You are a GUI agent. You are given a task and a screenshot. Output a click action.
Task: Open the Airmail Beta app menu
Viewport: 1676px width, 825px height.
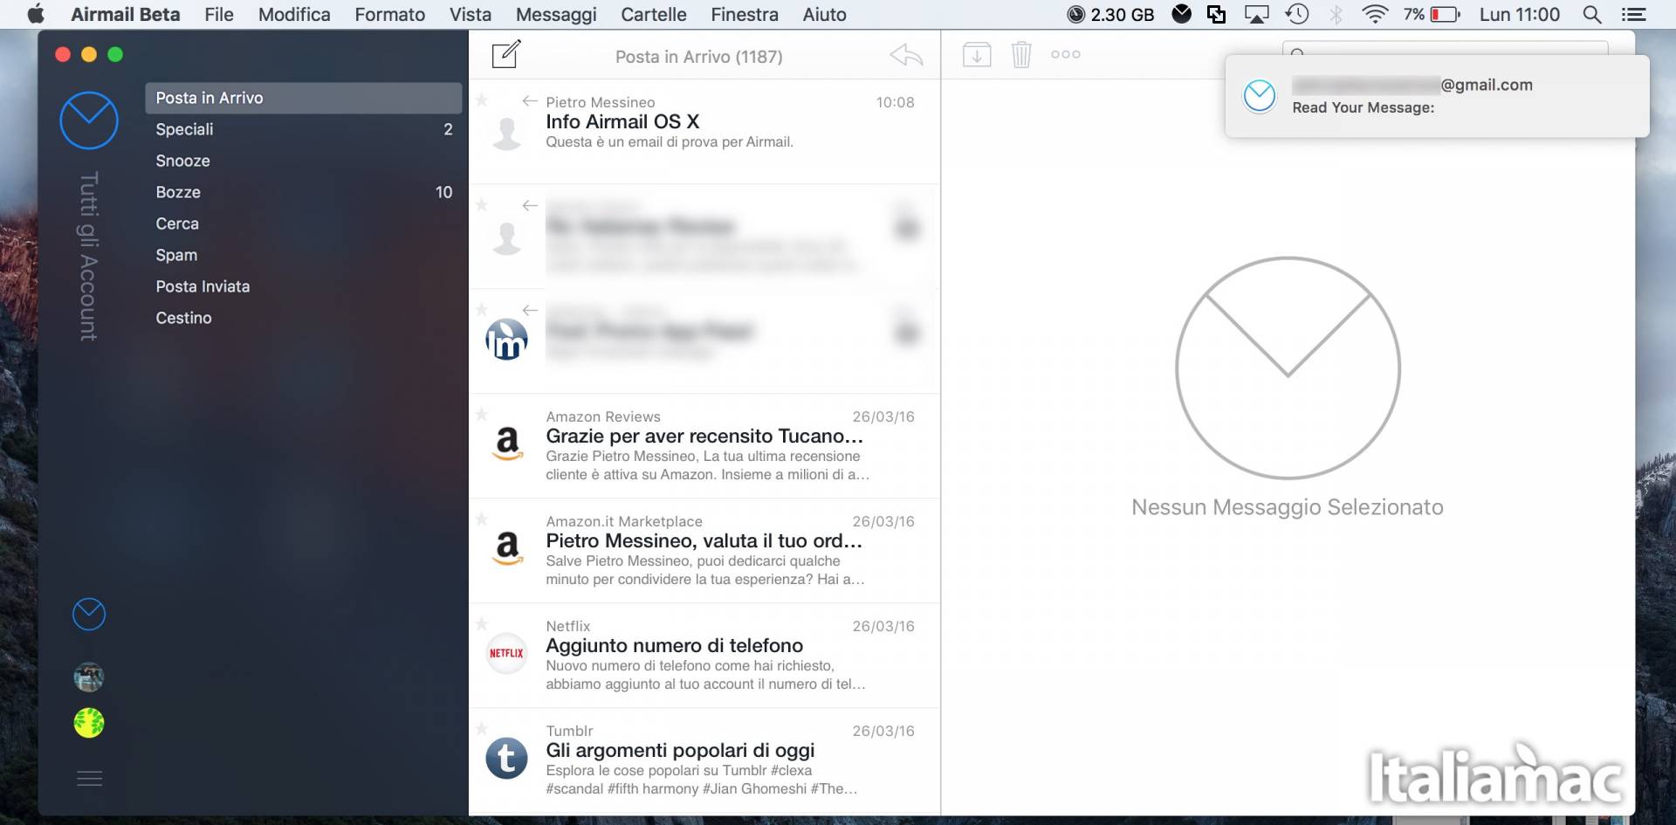click(x=126, y=14)
